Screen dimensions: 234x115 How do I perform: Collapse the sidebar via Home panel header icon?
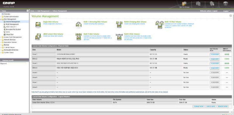[x=27, y=11]
